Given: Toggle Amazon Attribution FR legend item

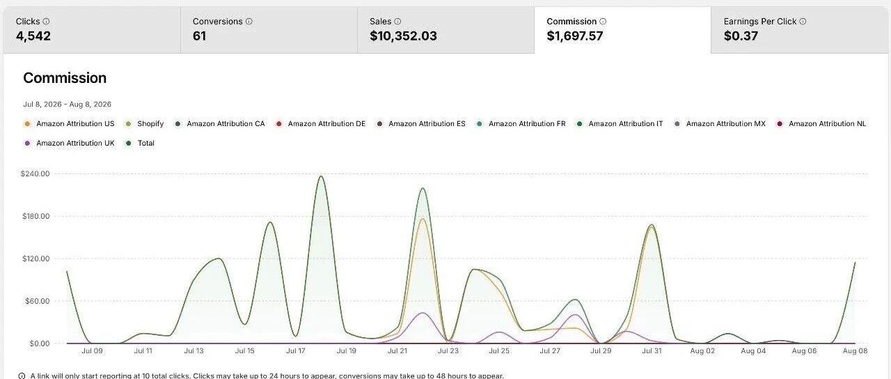Looking at the screenshot, I should coord(521,124).
